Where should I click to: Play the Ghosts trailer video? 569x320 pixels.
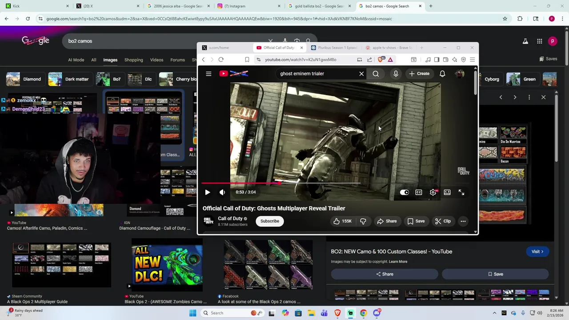(208, 192)
